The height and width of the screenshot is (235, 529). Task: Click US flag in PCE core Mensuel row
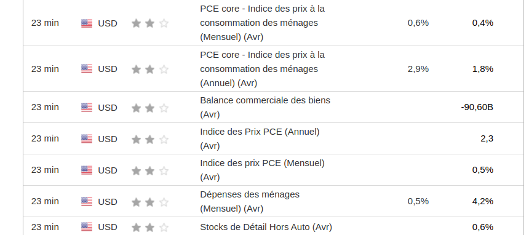pyautogui.click(x=87, y=23)
